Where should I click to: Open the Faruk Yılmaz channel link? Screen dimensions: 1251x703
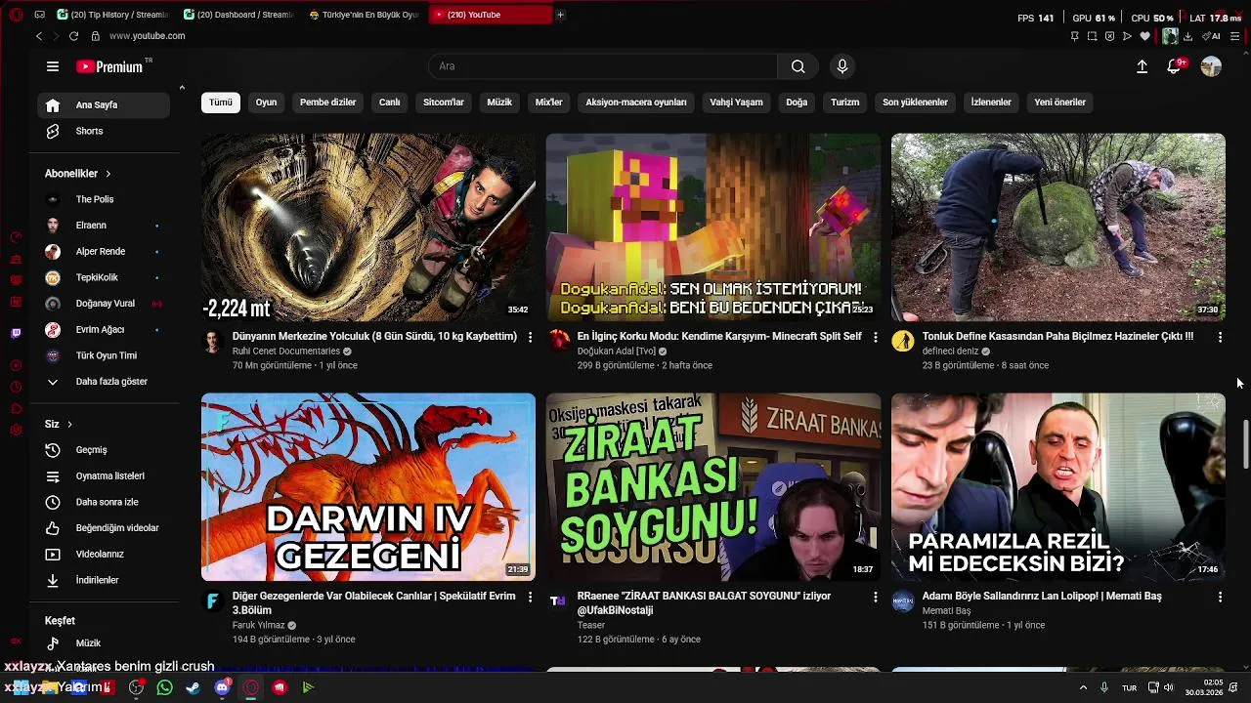(x=259, y=626)
